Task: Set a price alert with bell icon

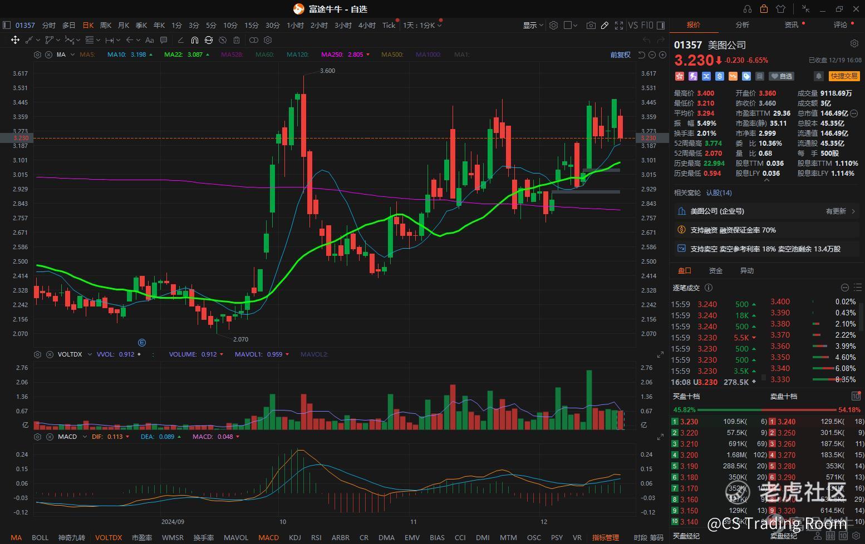Action: pos(819,76)
